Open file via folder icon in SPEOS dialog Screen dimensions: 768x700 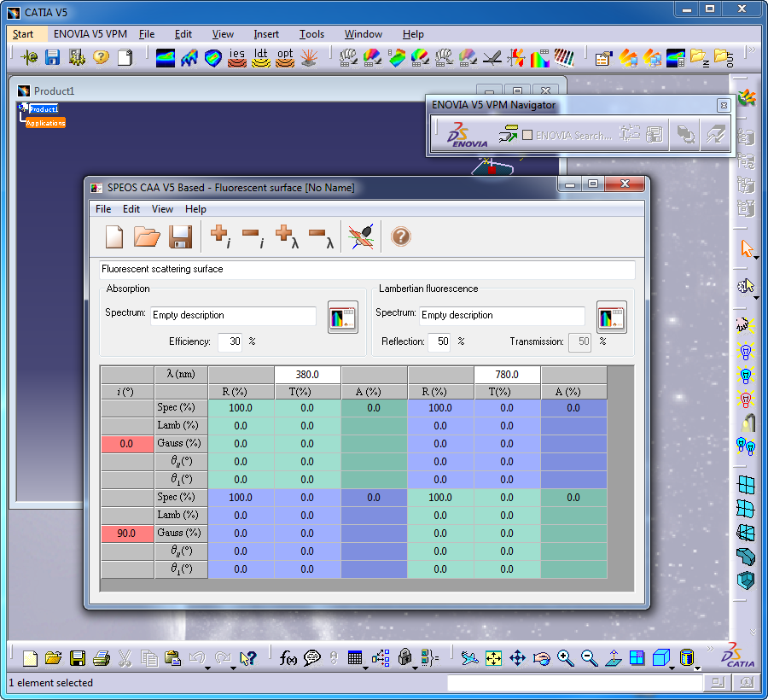coord(147,237)
